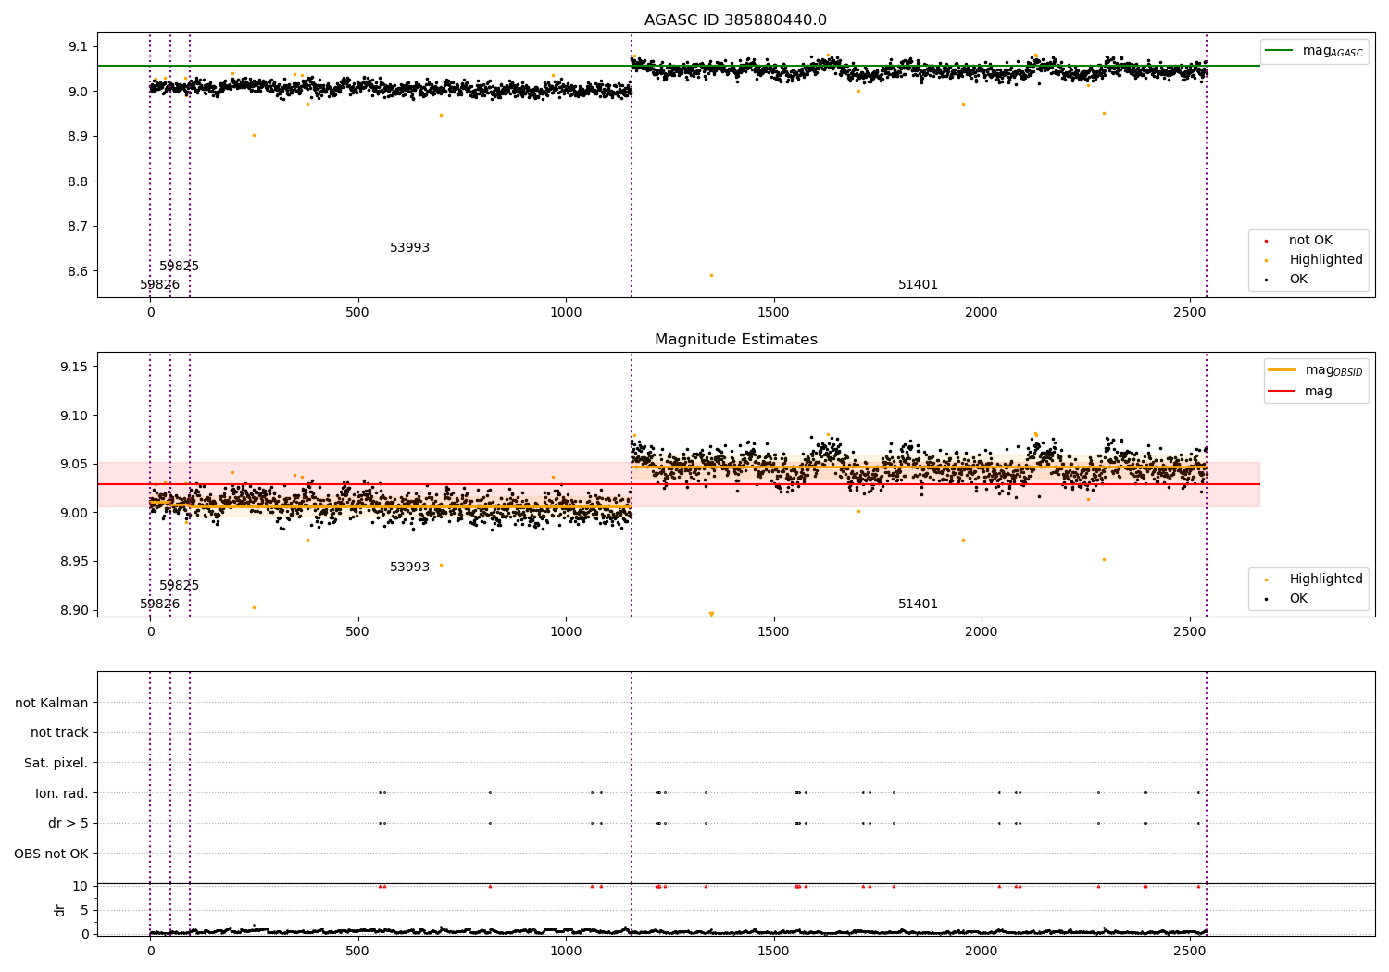This screenshot has width=1389, height=972.
Task: Select the mag AGASC legend label
Action: click(x=1333, y=51)
